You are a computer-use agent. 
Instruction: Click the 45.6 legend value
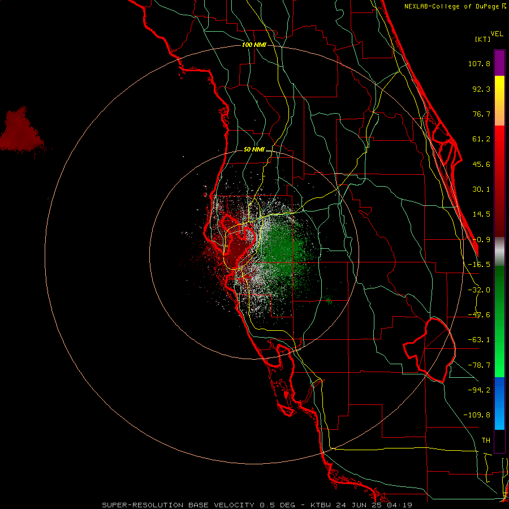(x=481, y=164)
